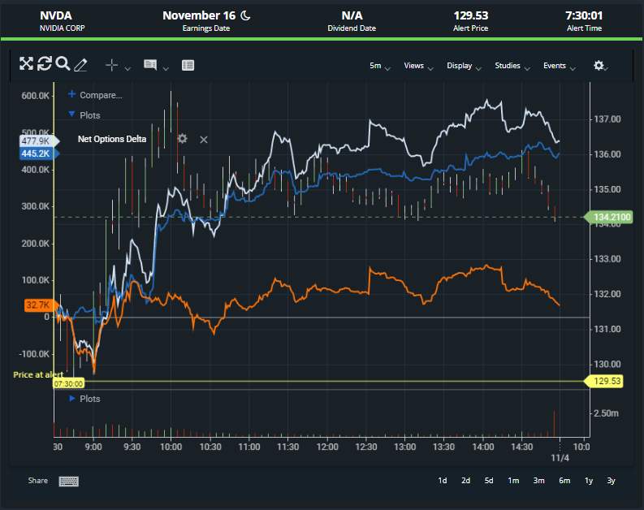Select the 3y range
The height and width of the screenshot is (510, 644).
612,481
